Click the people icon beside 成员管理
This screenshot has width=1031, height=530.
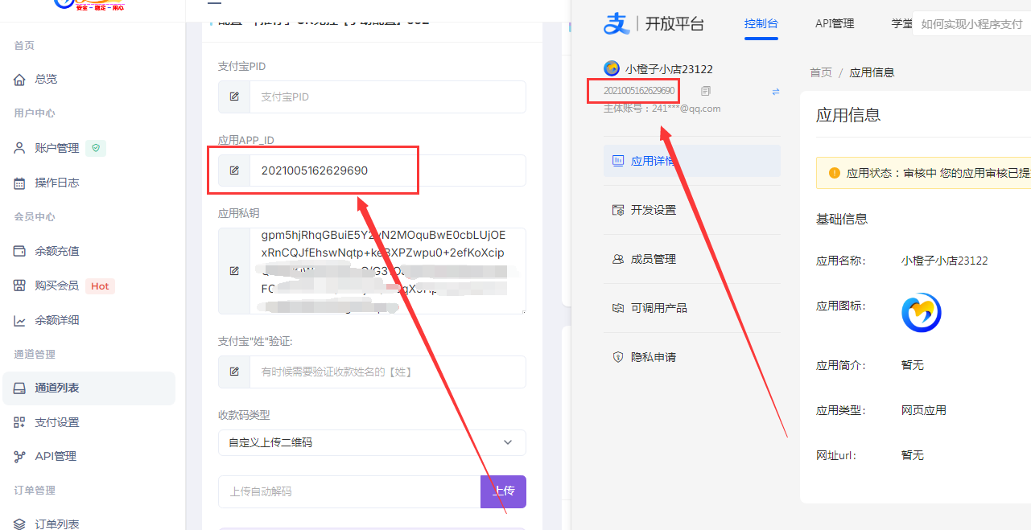[x=618, y=259]
